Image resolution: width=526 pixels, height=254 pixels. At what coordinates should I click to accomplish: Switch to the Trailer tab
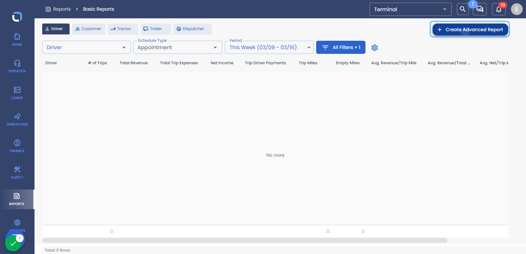pos(156,29)
